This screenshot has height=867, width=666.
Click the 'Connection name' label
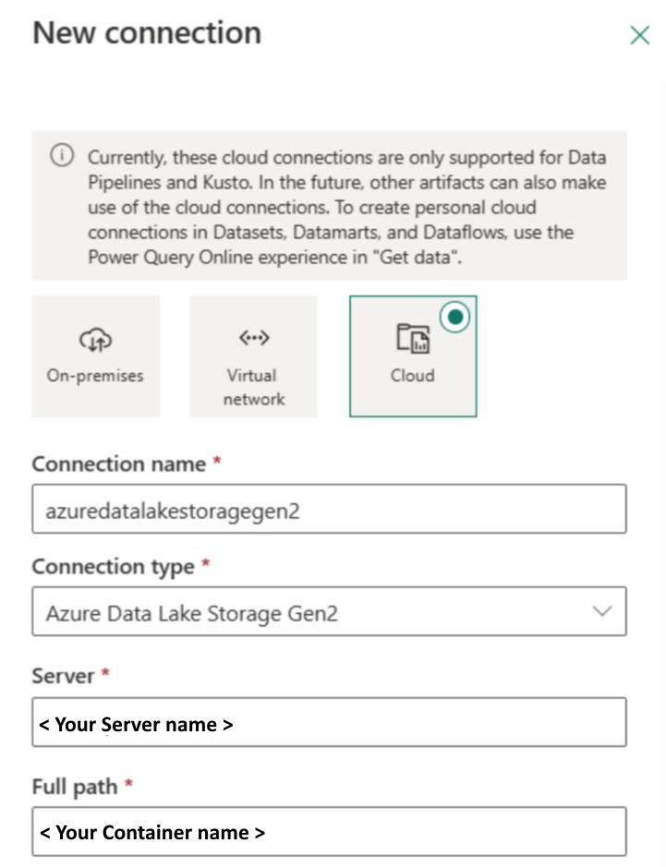pyautogui.click(x=119, y=464)
